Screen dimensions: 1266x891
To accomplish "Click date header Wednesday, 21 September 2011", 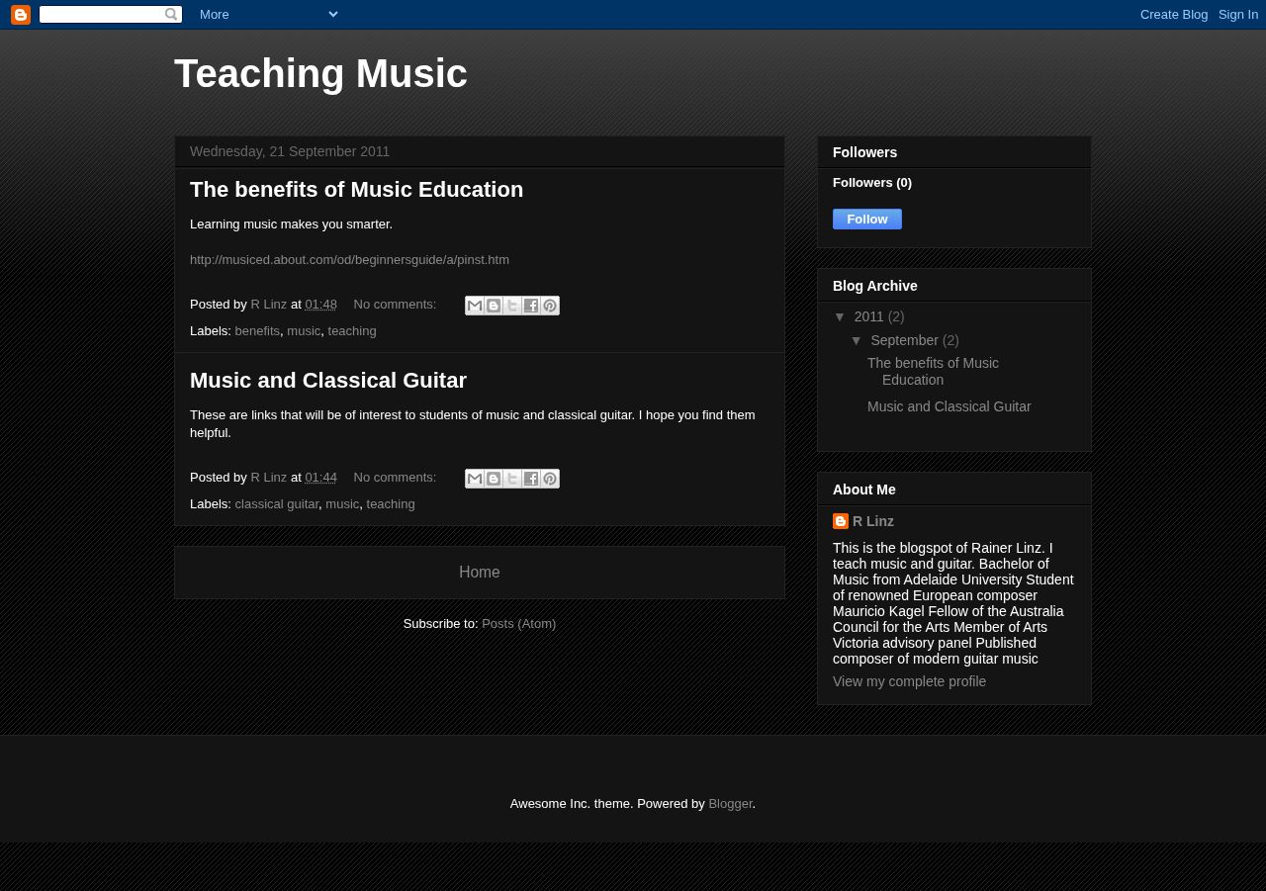I will click(x=290, y=151).
